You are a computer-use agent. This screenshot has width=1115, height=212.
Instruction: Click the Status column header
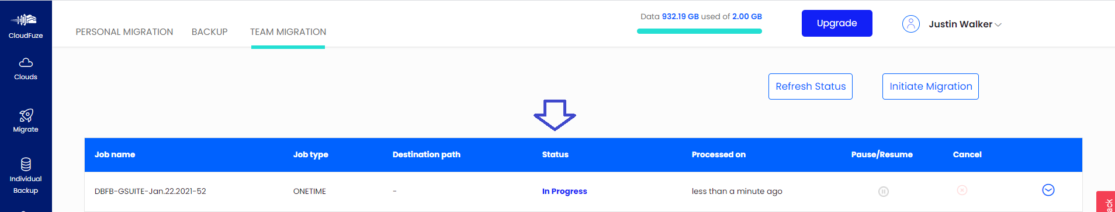(x=555, y=154)
